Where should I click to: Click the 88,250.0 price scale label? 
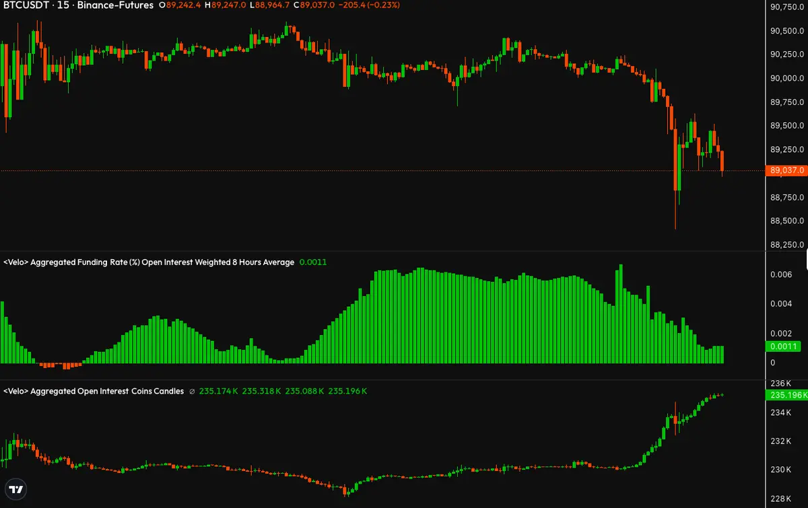click(788, 244)
